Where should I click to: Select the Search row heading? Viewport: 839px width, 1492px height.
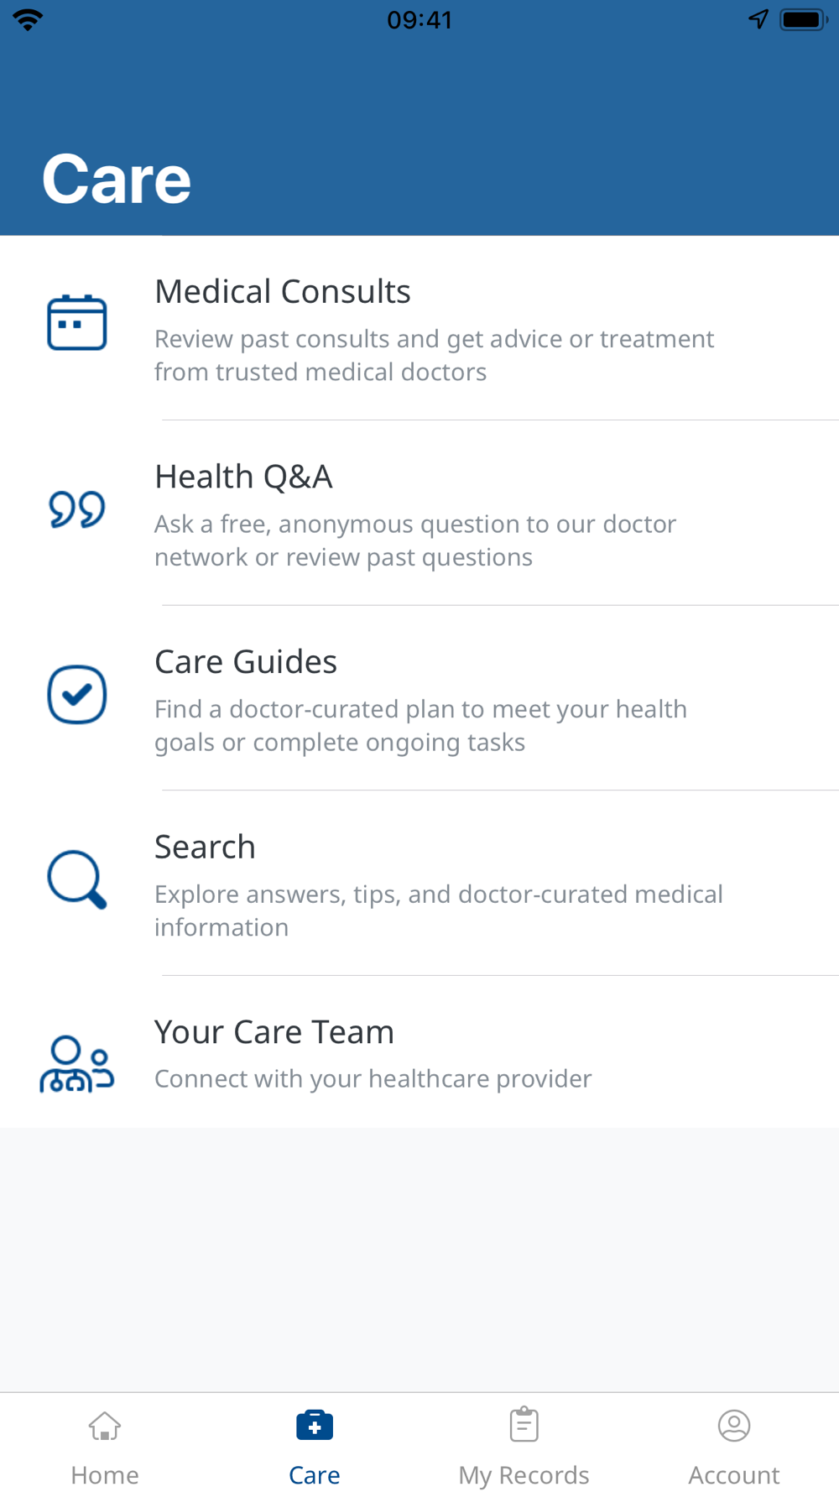(x=205, y=847)
